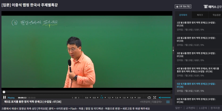Click the video seek bar handle
The image size is (222, 111).
point(4,92)
